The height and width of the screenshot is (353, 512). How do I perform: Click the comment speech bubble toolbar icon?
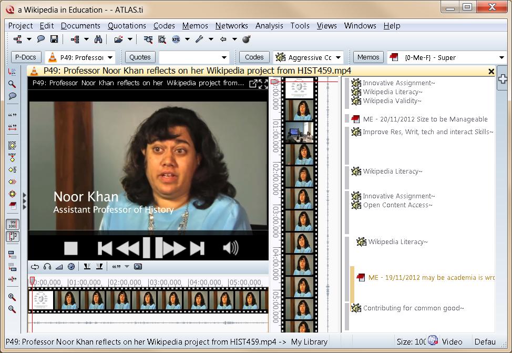[41, 39]
